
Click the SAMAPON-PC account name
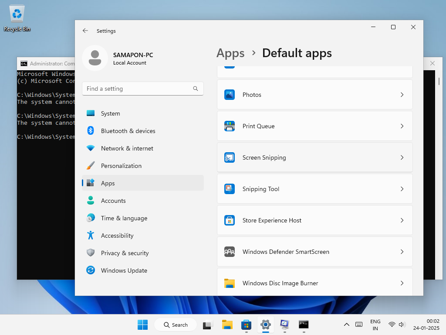click(x=133, y=55)
